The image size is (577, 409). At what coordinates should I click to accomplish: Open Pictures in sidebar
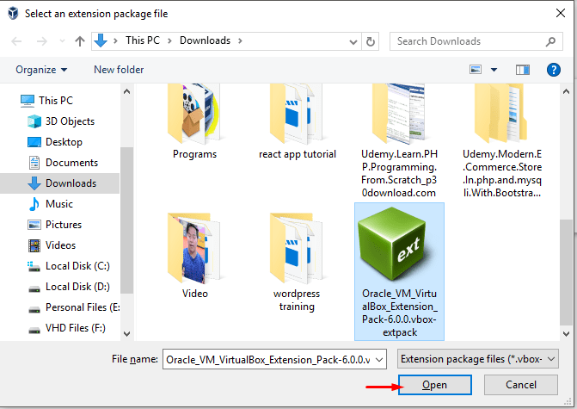pyautogui.click(x=54, y=225)
